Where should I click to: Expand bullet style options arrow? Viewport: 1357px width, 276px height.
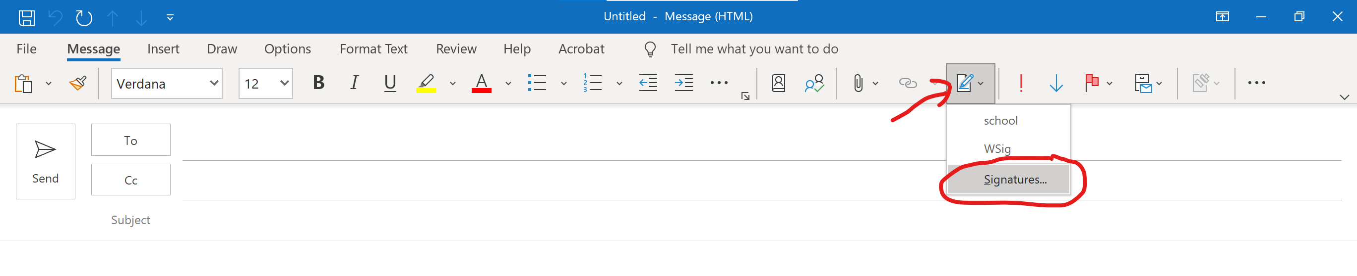pyautogui.click(x=563, y=83)
